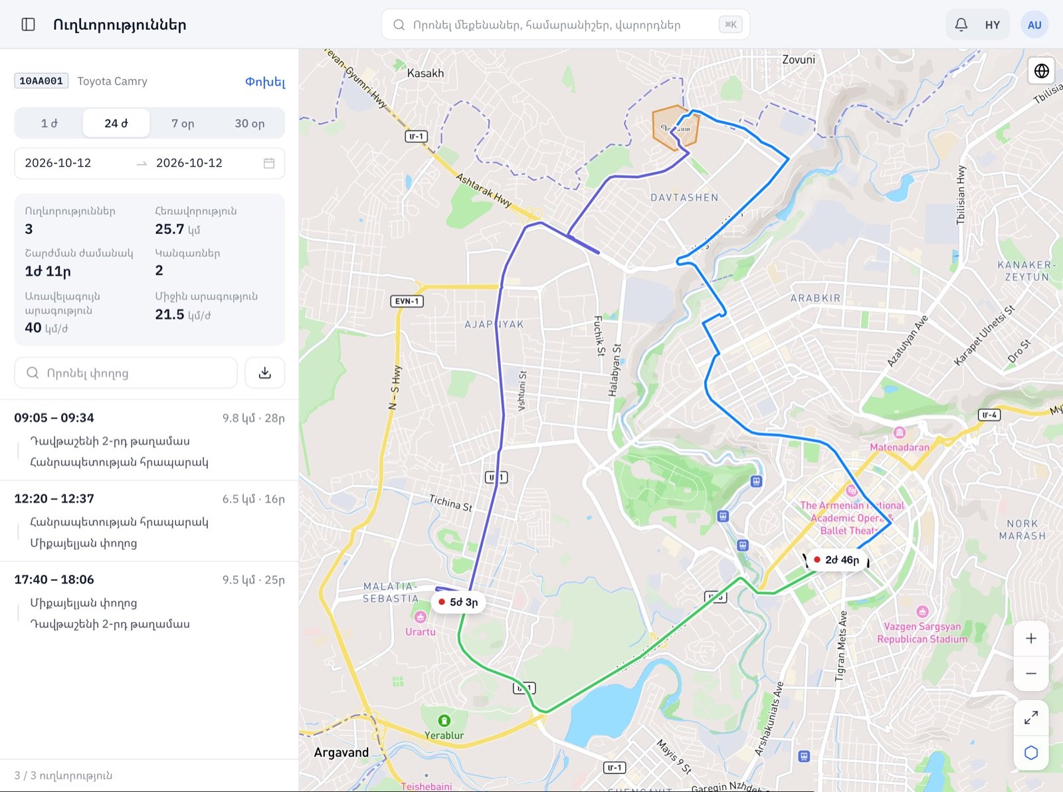This screenshot has width=1063, height=792.
Task: Click Փոխել to change vehicle
Action: tap(265, 81)
